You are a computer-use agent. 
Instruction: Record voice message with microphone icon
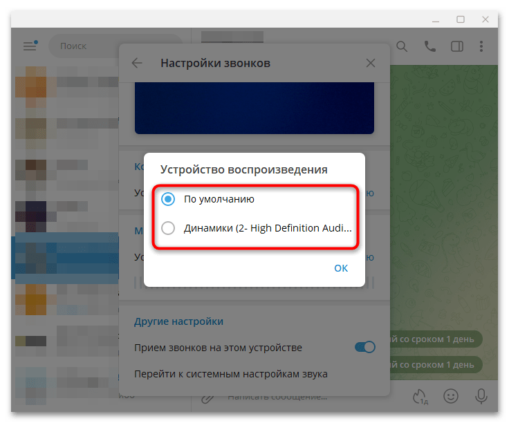tap(481, 396)
